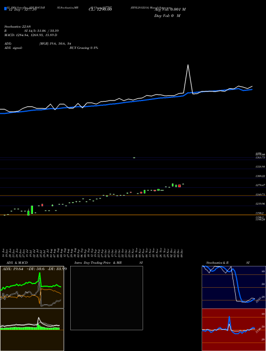Select the 'CL: 1290.00' closing price text
This screenshot has height=351, width=266.
click(x=101, y=9)
